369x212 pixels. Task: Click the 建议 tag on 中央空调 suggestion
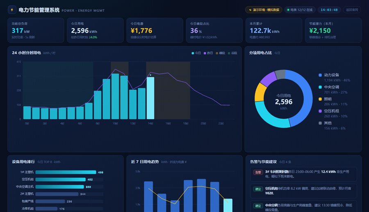[x=258, y=206]
